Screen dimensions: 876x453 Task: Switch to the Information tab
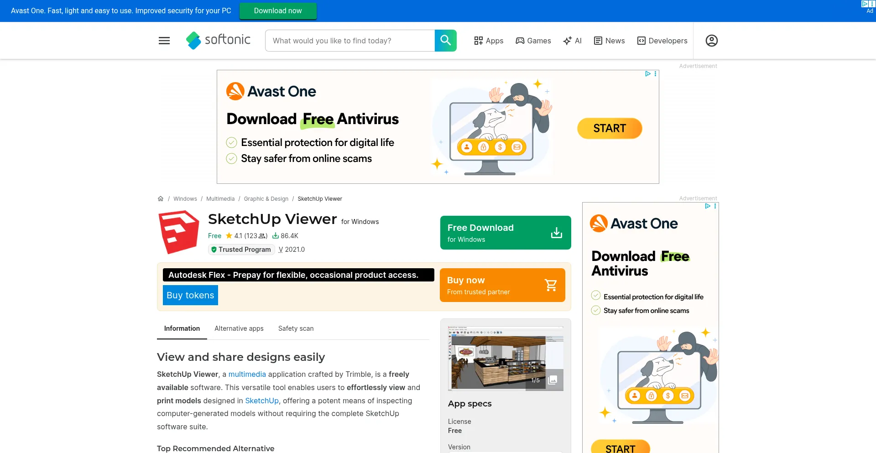(182, 328)
